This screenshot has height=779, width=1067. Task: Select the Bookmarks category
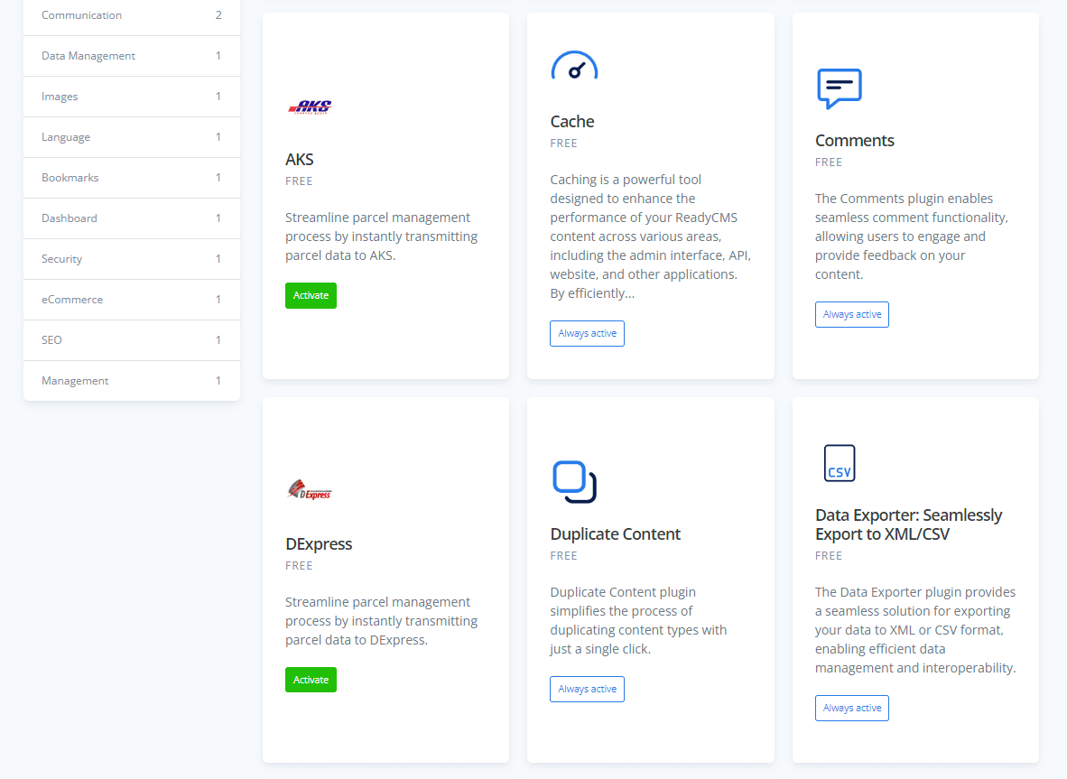pos(131,178)
